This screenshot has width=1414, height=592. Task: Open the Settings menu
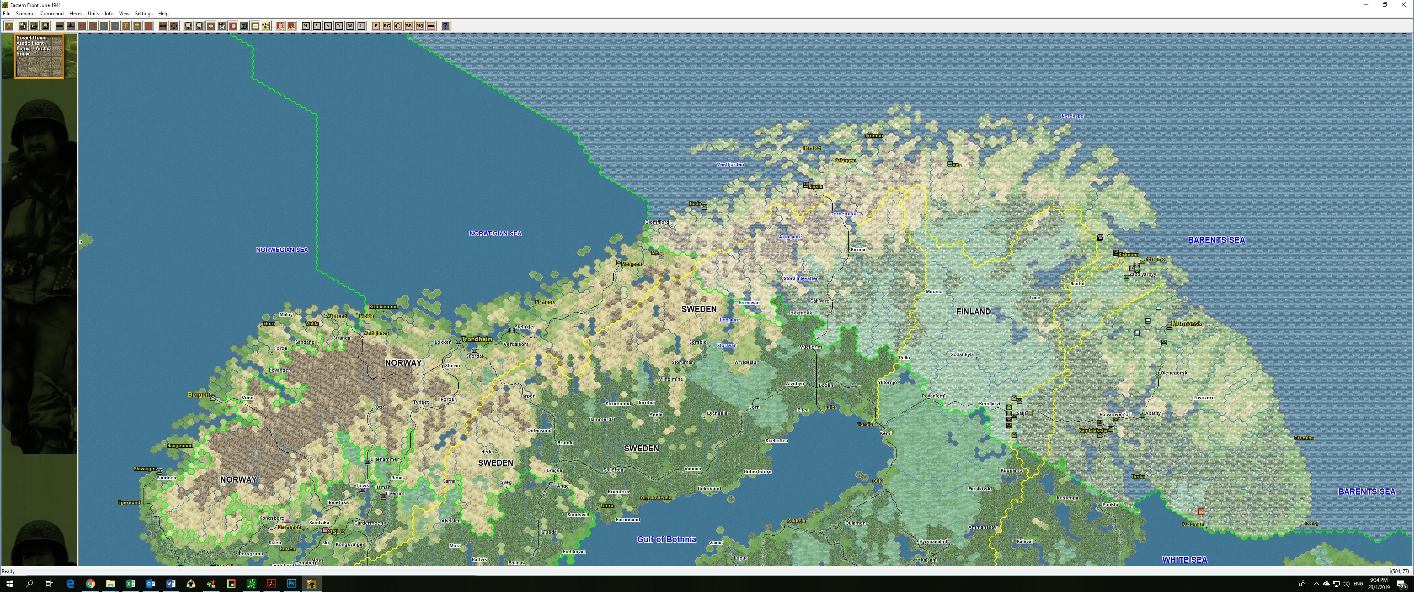[144, 13]
